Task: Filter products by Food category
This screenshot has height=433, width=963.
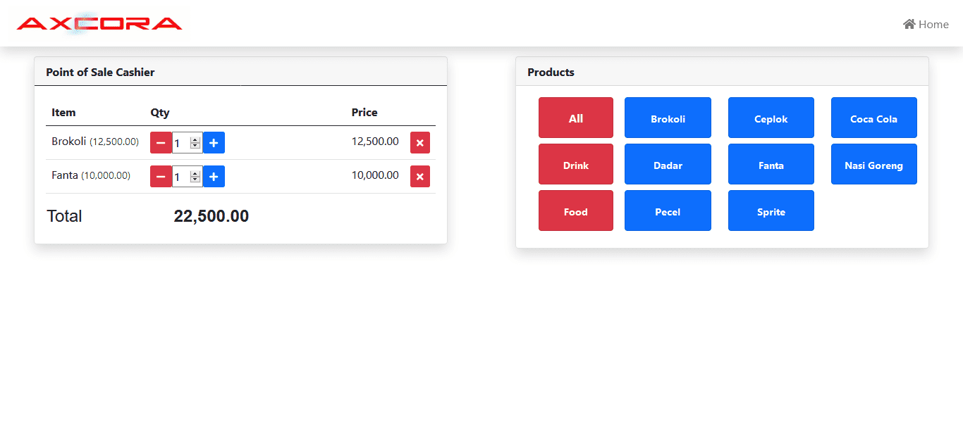Action: click(x=575, y=211)
